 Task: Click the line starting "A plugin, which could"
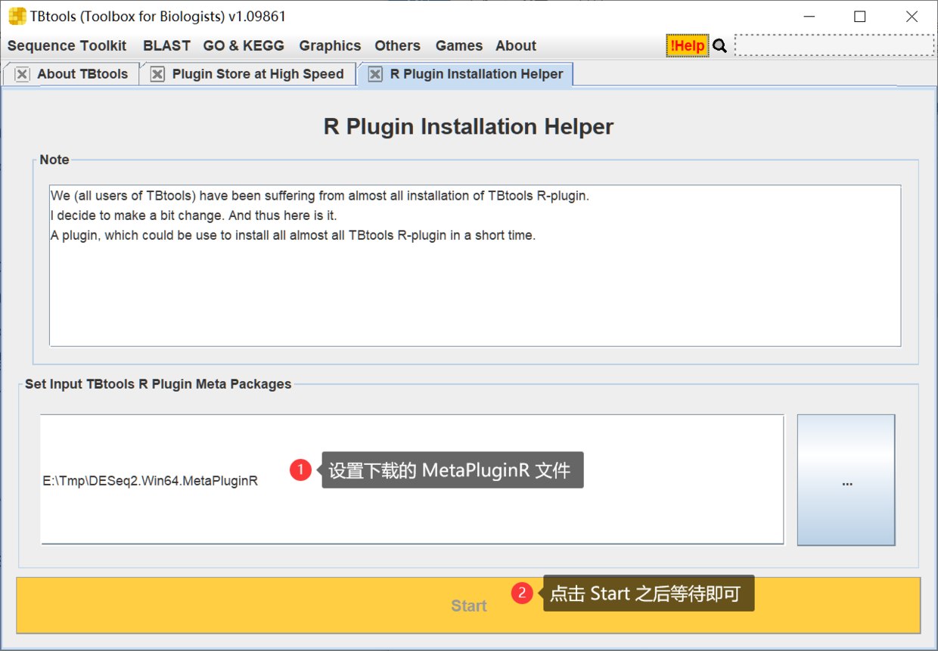293,235
